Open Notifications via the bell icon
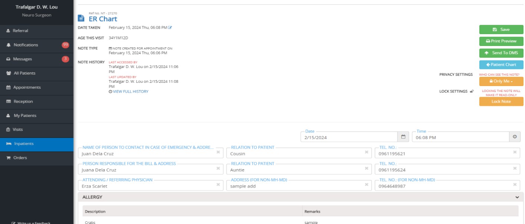 coord(8,45)
